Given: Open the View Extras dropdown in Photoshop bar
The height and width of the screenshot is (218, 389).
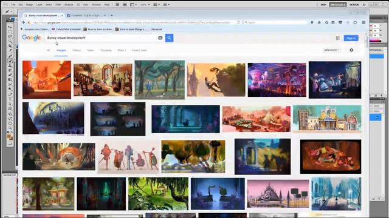Looking at the screenshot, I should click(134, 5).
